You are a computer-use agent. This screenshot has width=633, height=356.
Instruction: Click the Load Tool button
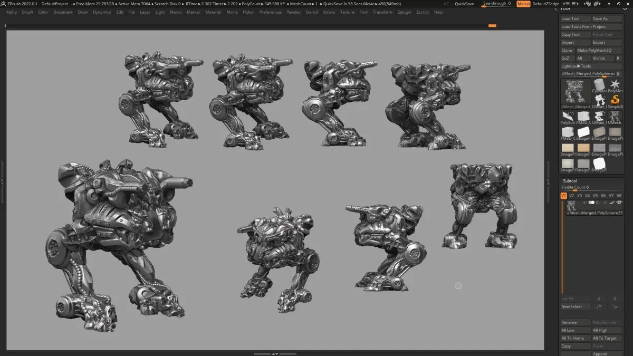[x=576, y=18]
